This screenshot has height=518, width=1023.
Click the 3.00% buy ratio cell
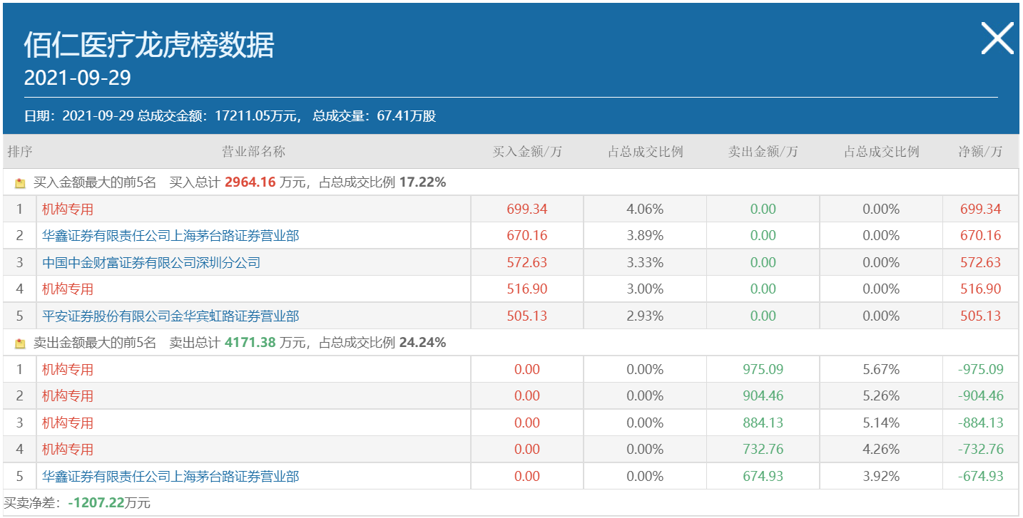tap(645, 289)
